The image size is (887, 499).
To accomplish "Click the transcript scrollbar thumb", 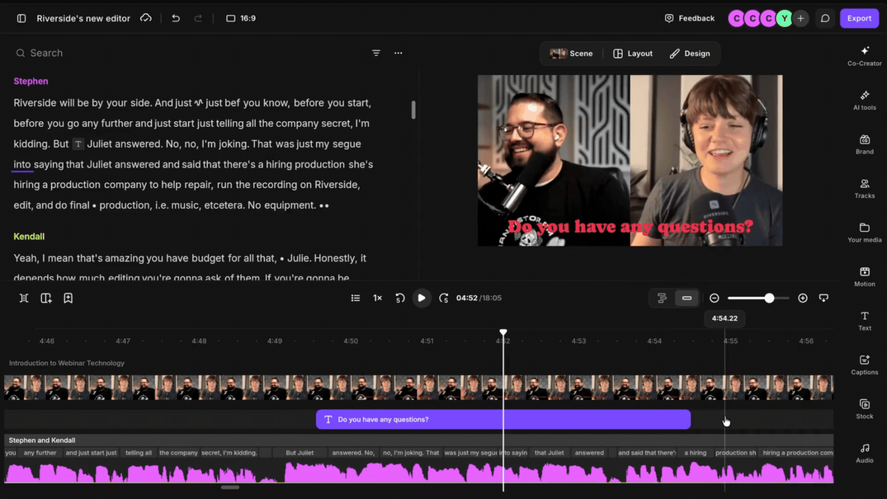I will 413,110.
